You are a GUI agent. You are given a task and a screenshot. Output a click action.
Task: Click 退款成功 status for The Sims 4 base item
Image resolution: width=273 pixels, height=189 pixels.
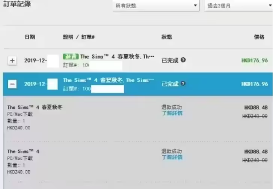(172, 151)
